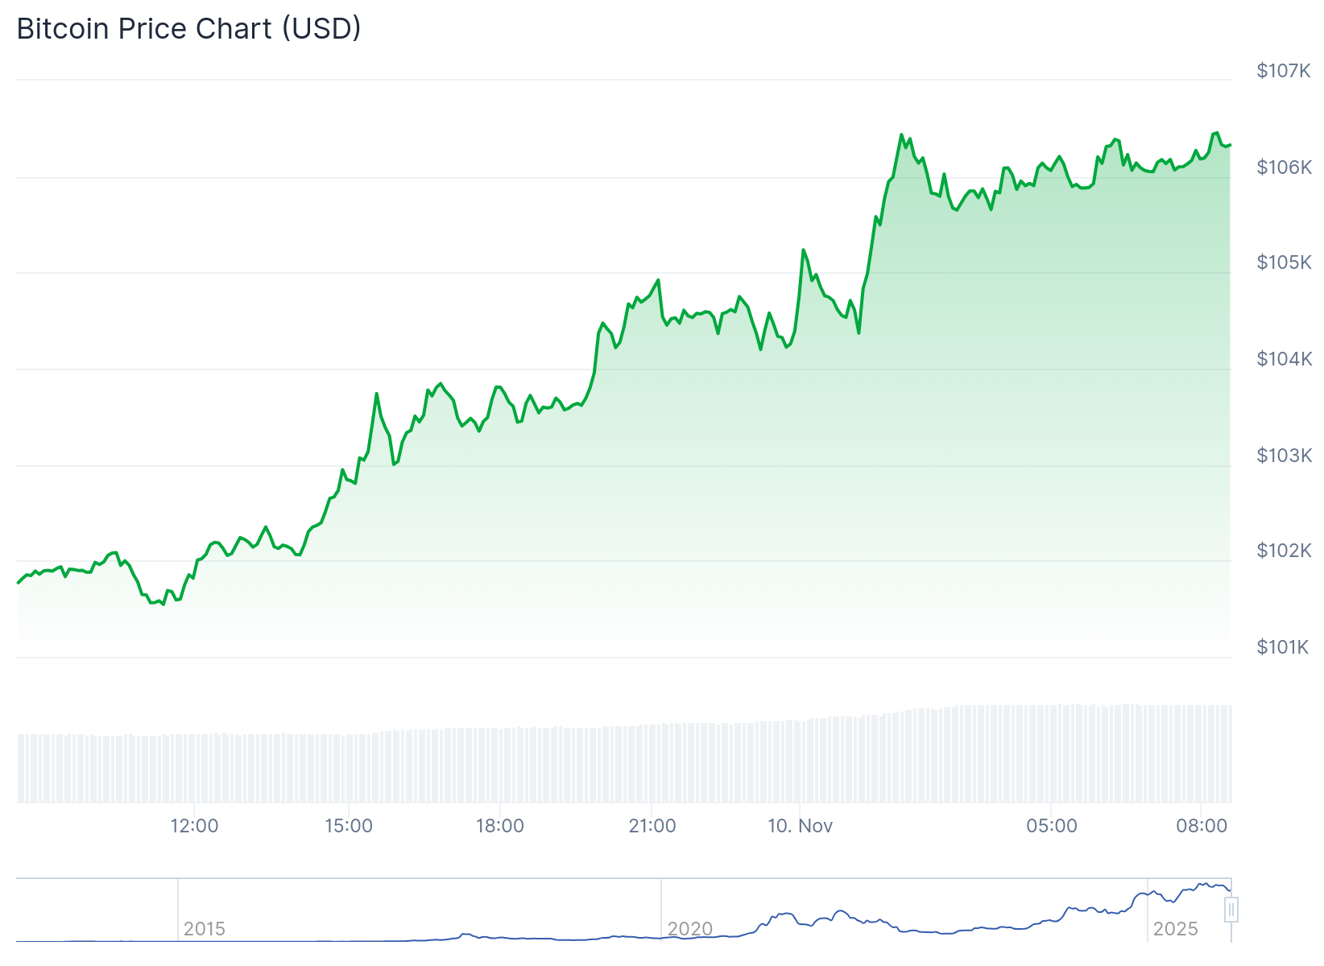Screen dimensions: 1324x966
Task: Click the $105K price axis label
Action: [x=1284, y=262]
